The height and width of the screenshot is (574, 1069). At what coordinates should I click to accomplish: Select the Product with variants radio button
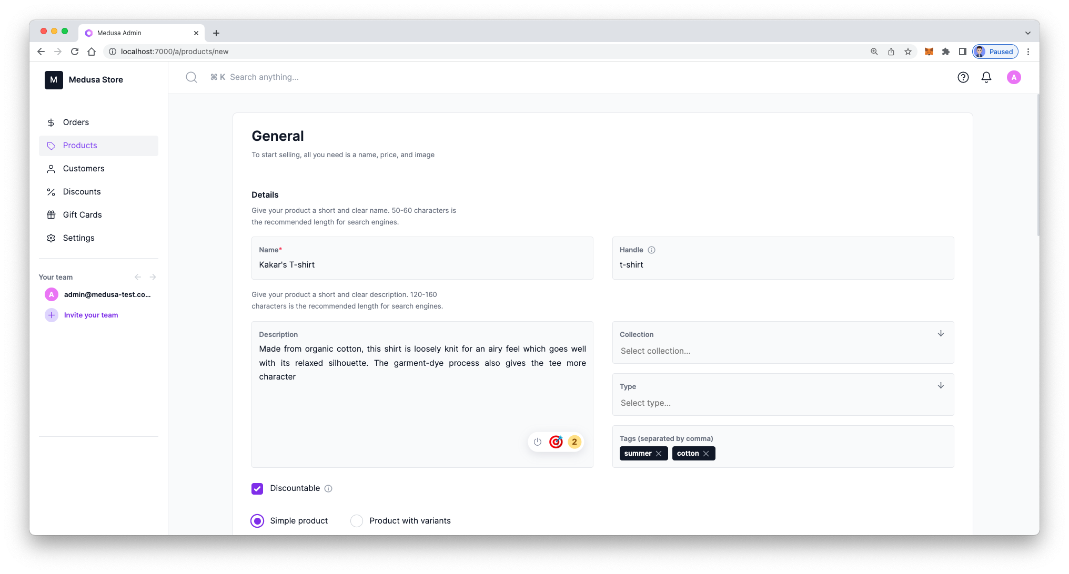(356, 520)
